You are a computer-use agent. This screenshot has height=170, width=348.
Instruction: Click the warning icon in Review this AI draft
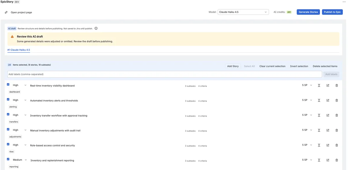pyautogui.click(x=12, y=37)
